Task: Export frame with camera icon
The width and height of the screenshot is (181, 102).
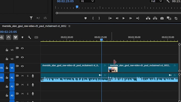Action: click(x=162, y=18)
